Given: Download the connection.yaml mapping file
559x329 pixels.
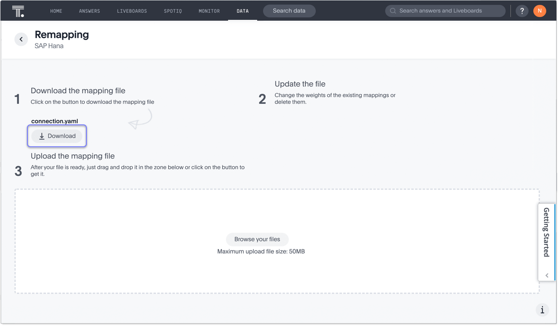Looking at the screenshot, I should pyautogui.click(x=57, y=136).
